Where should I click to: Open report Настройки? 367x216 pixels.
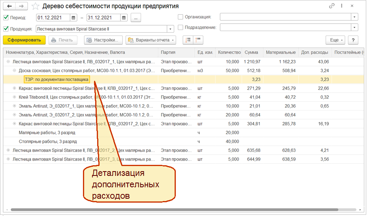click(x=104, y=40)
